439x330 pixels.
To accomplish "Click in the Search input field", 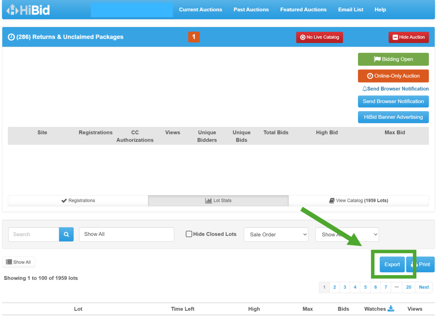I will tap(34, 235).
